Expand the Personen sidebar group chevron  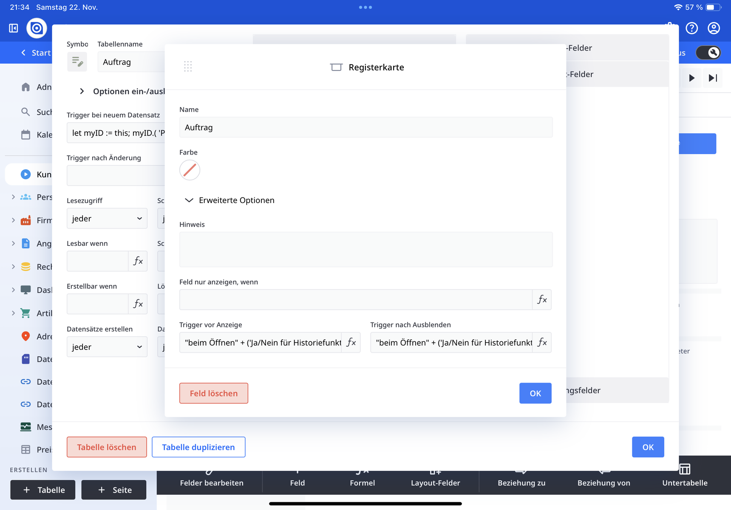tap(13, 197)
